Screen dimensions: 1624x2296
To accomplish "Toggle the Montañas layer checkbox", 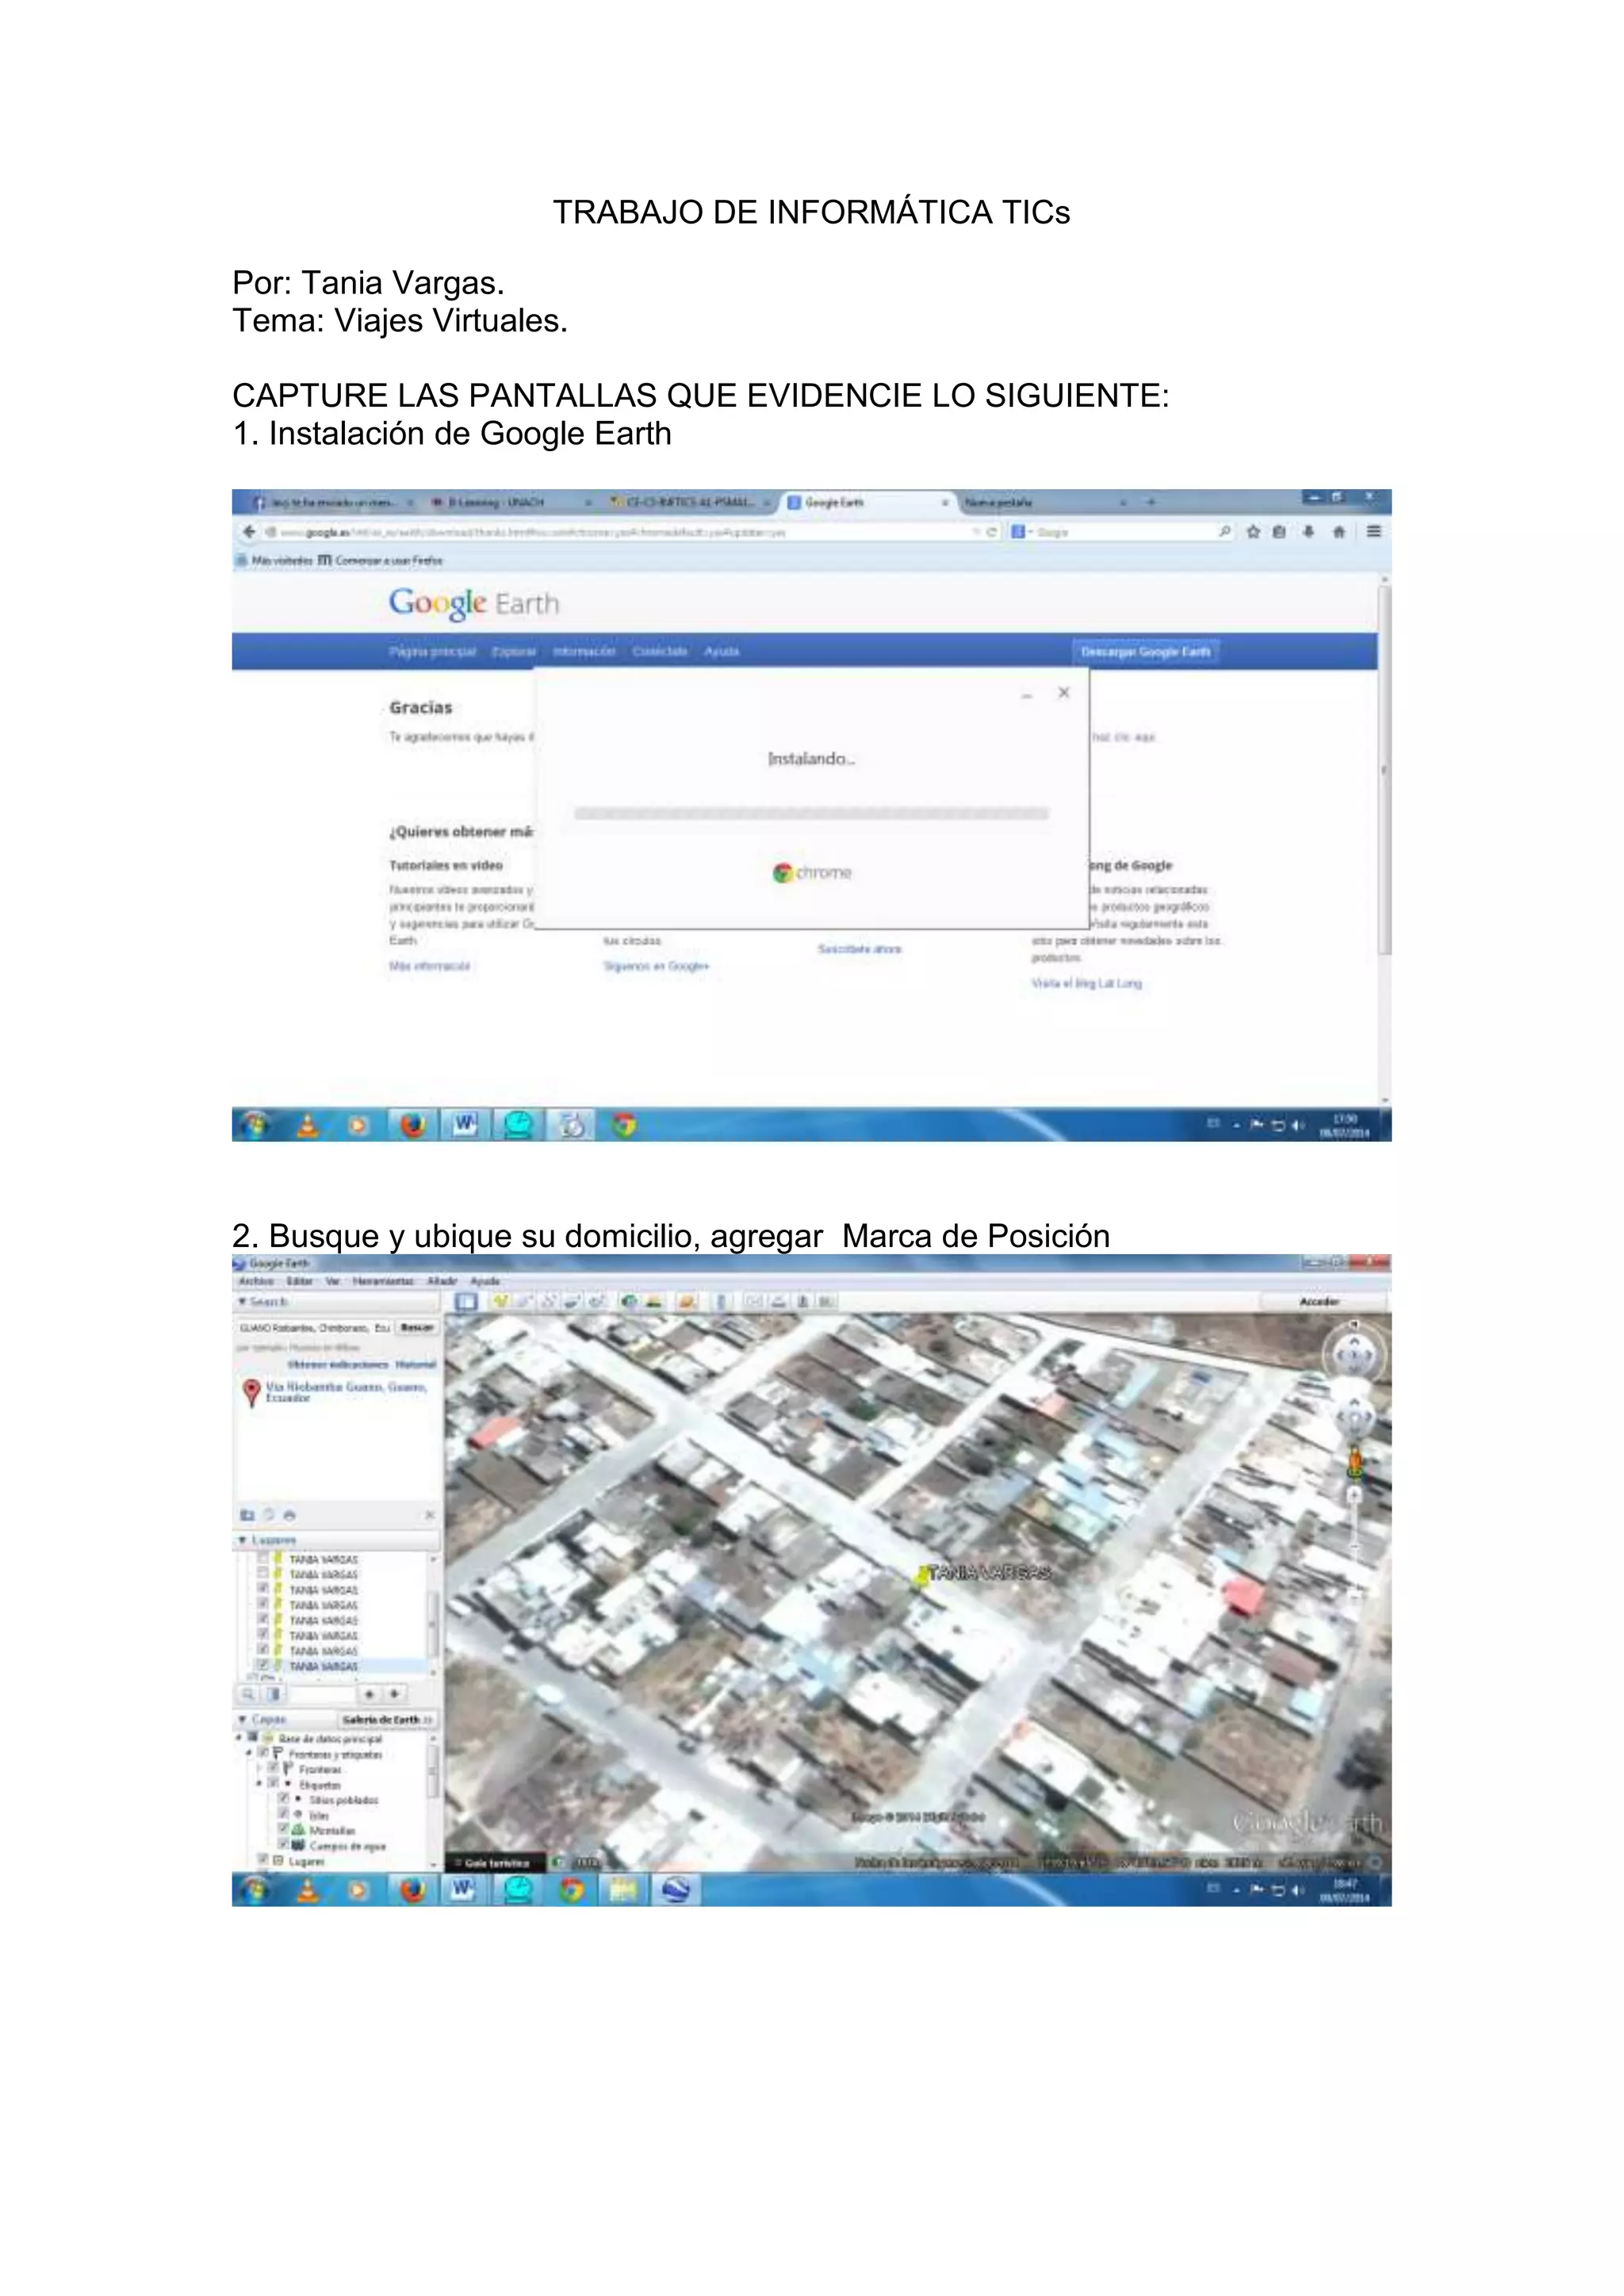I will [283, 1829].
